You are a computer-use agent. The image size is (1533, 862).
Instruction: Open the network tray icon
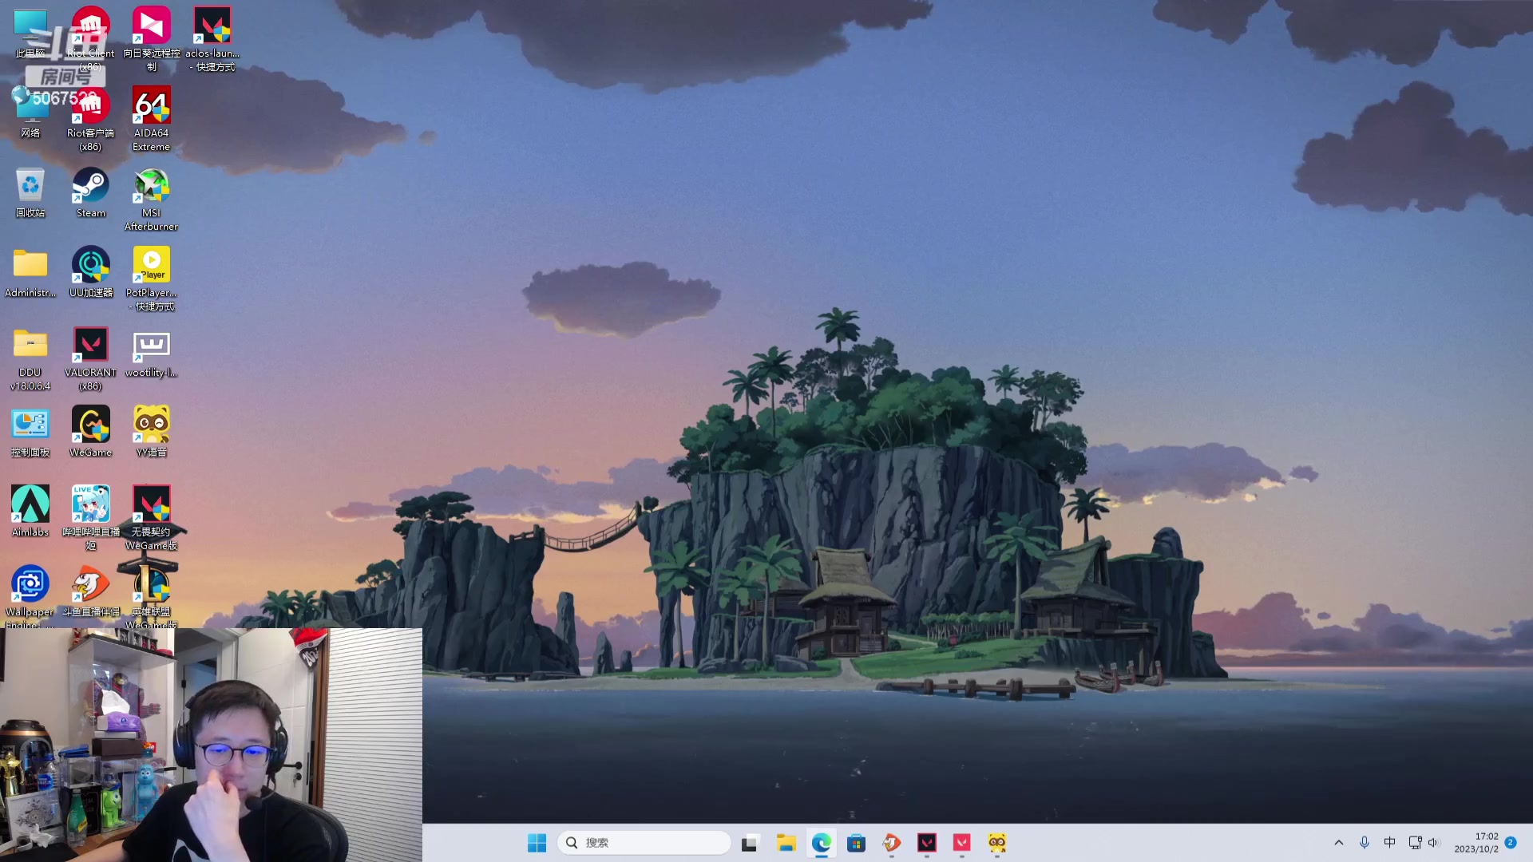click(x=1415, y=843)
